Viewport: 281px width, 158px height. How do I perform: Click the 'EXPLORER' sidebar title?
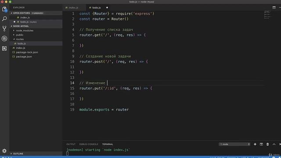[19, 7]
